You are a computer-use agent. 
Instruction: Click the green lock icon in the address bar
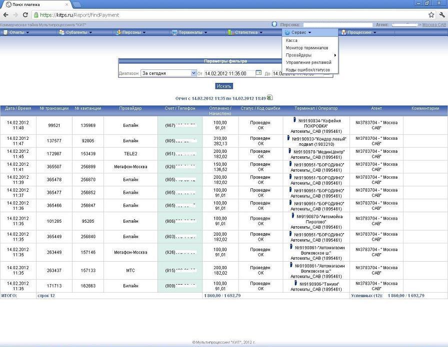pos(35,15)
